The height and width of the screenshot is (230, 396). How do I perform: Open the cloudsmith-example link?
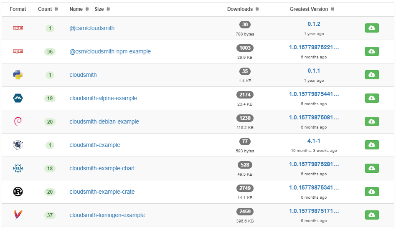[95, 145]
